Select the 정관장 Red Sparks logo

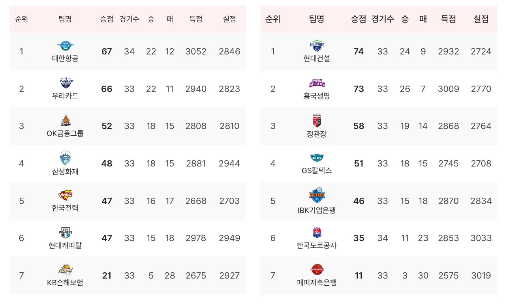pos(317,120)
